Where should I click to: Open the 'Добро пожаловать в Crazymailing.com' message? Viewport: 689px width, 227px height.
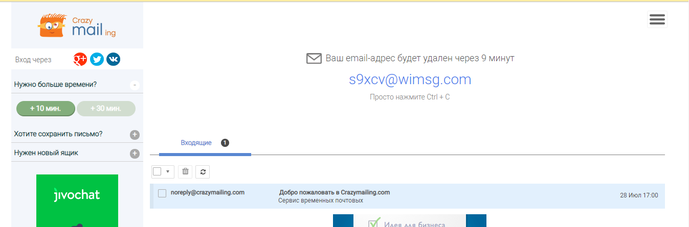click(x=335, y=193)
